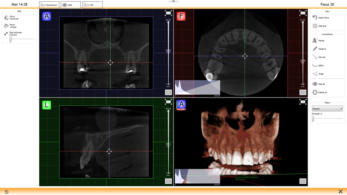Select the Marker annotation tool
This screenshot has width=347, height=195.
coord(315,41)
